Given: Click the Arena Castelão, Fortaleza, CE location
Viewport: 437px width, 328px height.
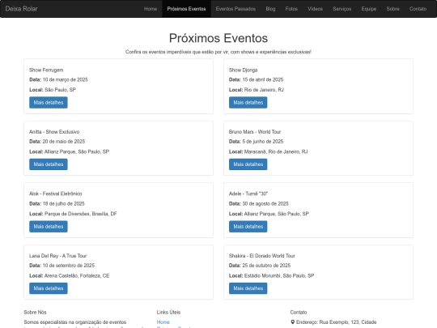Looking at the screenshot, I should click(77, 276).
